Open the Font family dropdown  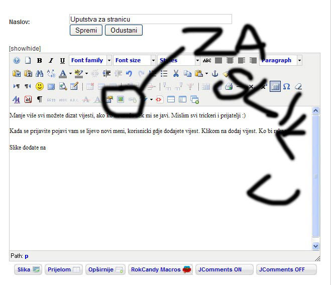90,60
